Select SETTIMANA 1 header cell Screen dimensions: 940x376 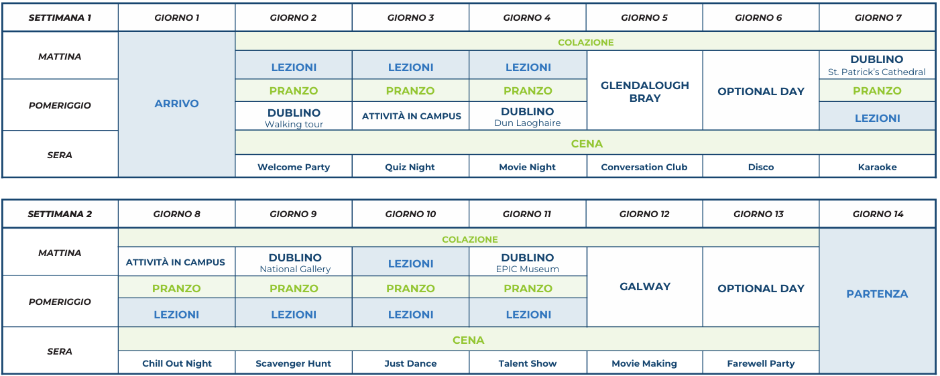60,17
